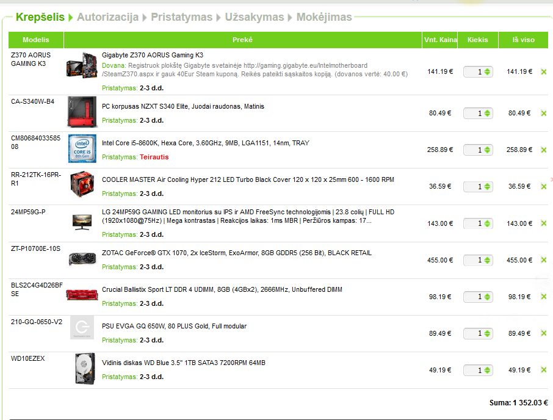Go to Mokėjimas checkout step
This screenshot has height=420, width=553.
point(324,17)
